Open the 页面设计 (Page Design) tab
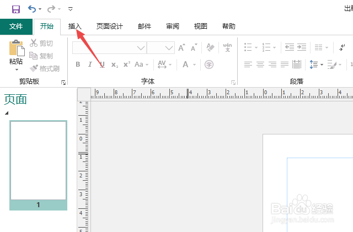353x232 pixels. point(110,26)
